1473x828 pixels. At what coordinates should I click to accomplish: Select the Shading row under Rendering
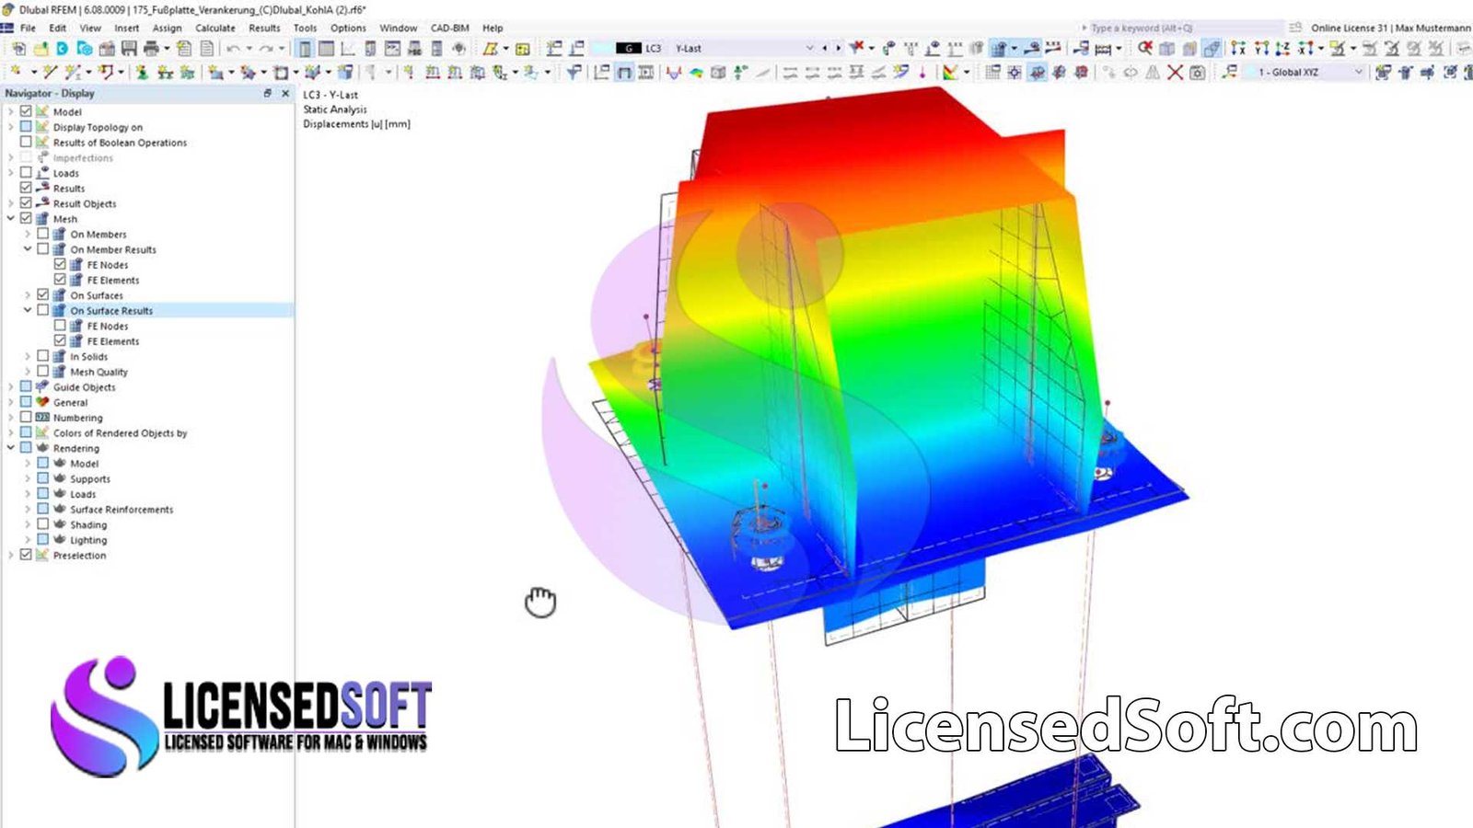[x=88, y=524]
